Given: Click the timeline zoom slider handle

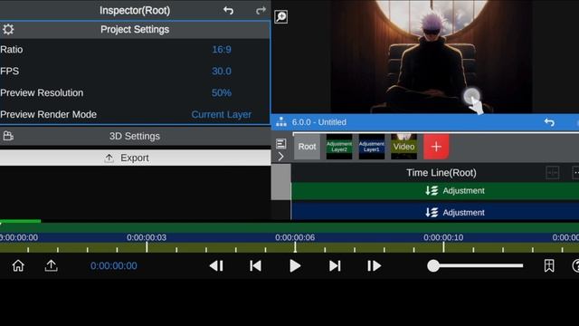Looking at the screenshot, I should [433, 265].
